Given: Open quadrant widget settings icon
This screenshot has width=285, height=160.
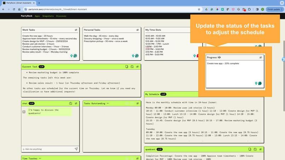Looking at the screenshot, I should point(261,149).
